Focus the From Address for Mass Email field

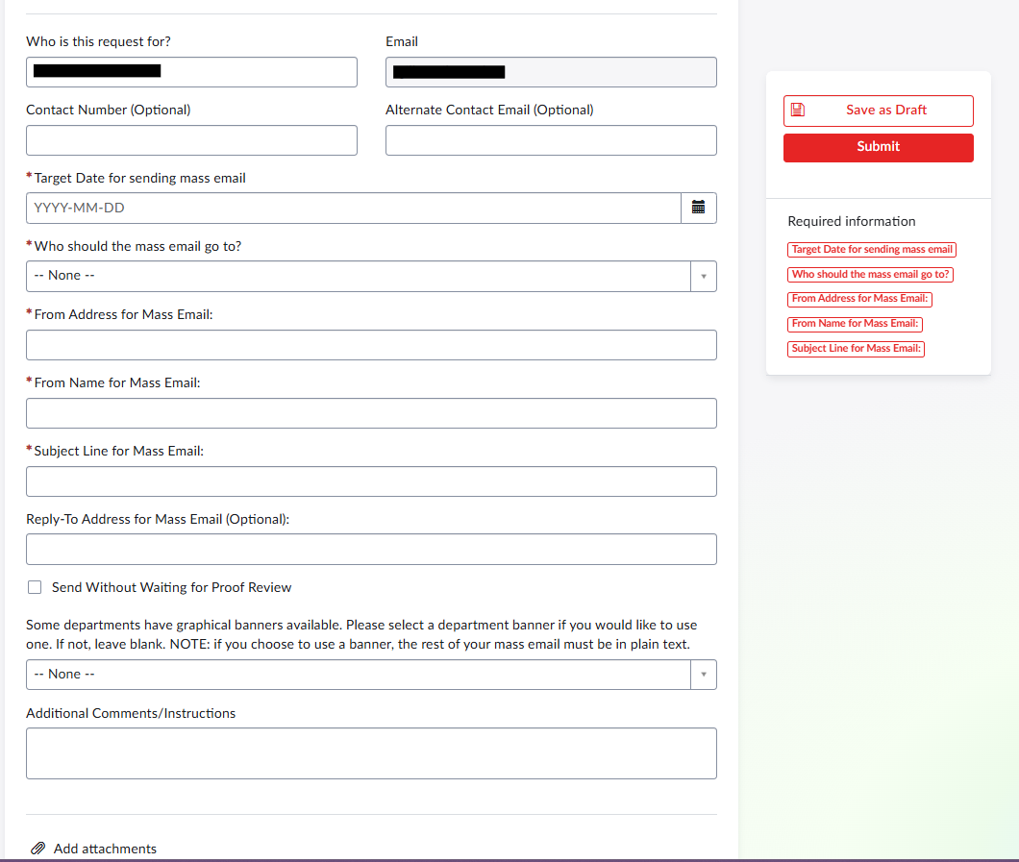point(371,345)
